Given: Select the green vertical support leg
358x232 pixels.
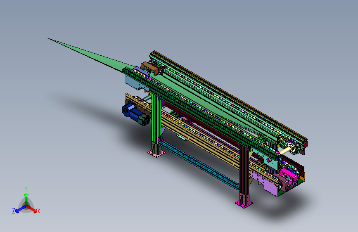Looking at the screenshot, I should click(x=156, y=119).
